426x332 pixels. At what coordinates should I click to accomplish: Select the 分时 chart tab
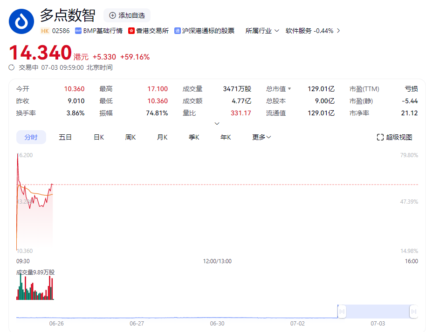(x=31, y=137)
